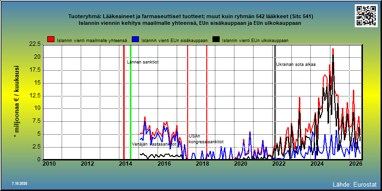This screenshot has height=191, width=382.
Task: Click the 'Venäjän vastasanktiot' annotation
Action: pyautogui.click(x=154, y=144)
